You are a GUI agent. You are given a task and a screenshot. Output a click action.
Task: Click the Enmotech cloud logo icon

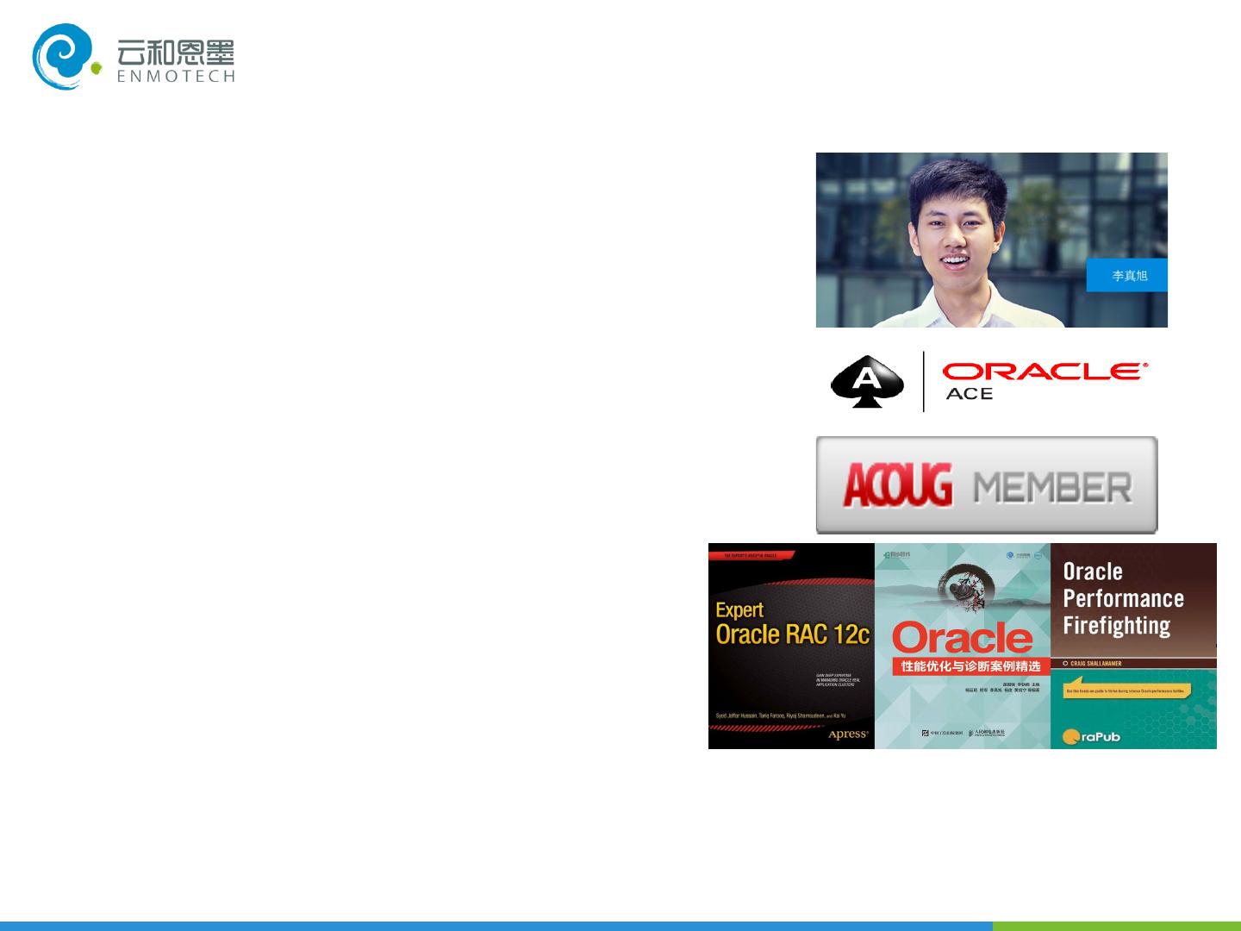click(x=67, y=57)
